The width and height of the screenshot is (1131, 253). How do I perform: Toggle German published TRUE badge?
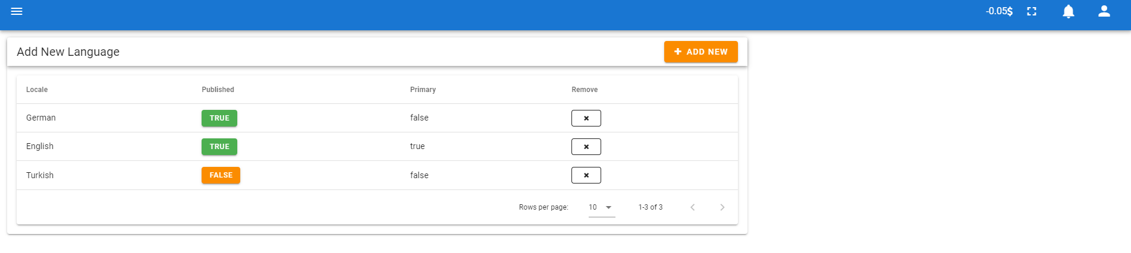click(x=219, y=118)
